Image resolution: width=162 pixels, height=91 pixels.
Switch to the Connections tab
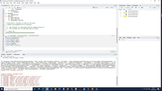pyautogui.click(x=135, y=6)
